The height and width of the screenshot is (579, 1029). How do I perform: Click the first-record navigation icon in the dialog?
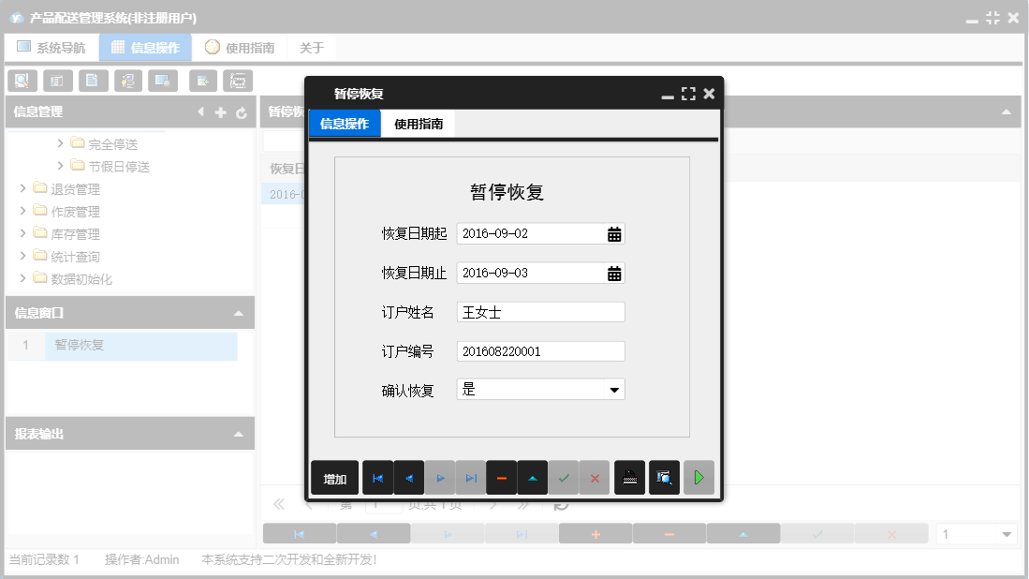click(x=377, y=478)
